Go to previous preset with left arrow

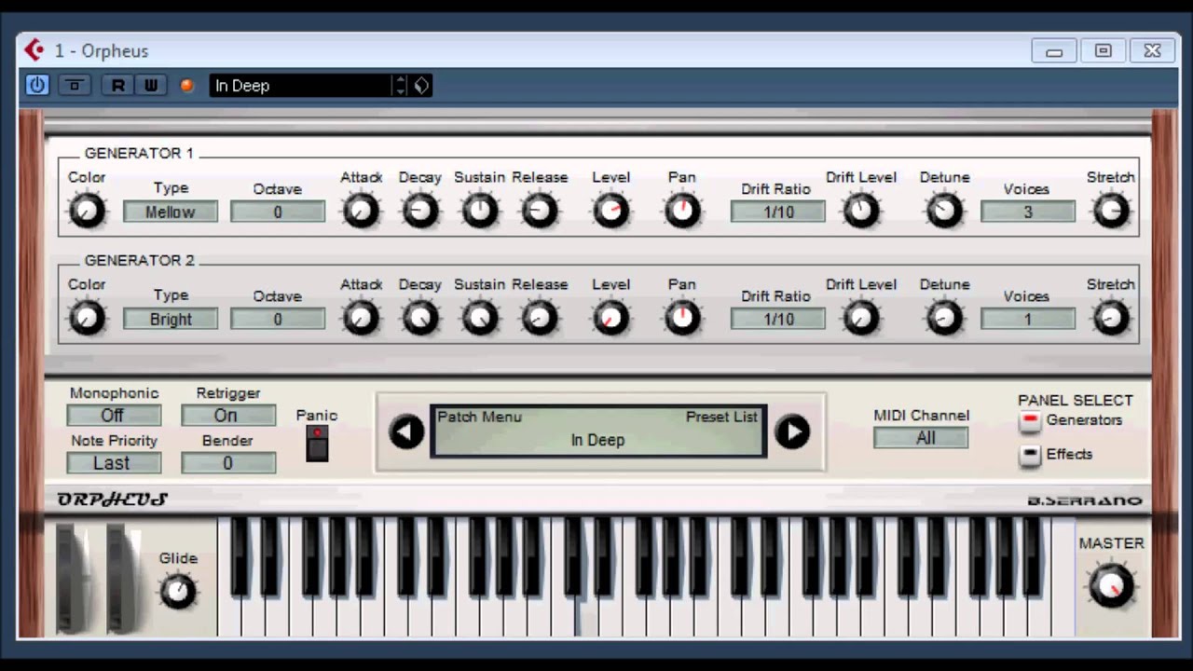(x=406, y=431)
